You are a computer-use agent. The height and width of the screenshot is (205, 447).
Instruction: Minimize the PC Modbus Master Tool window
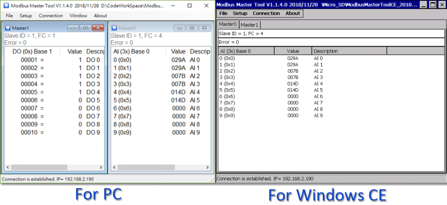[173, 6]
